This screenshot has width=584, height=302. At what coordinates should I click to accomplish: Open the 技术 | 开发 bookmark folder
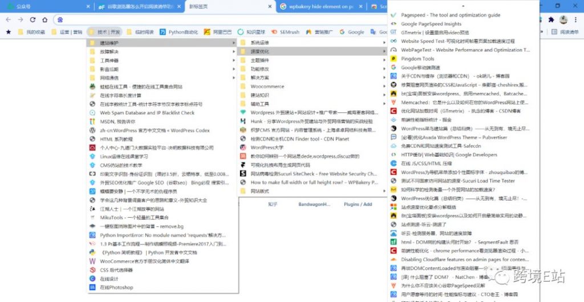coord(104,32)
